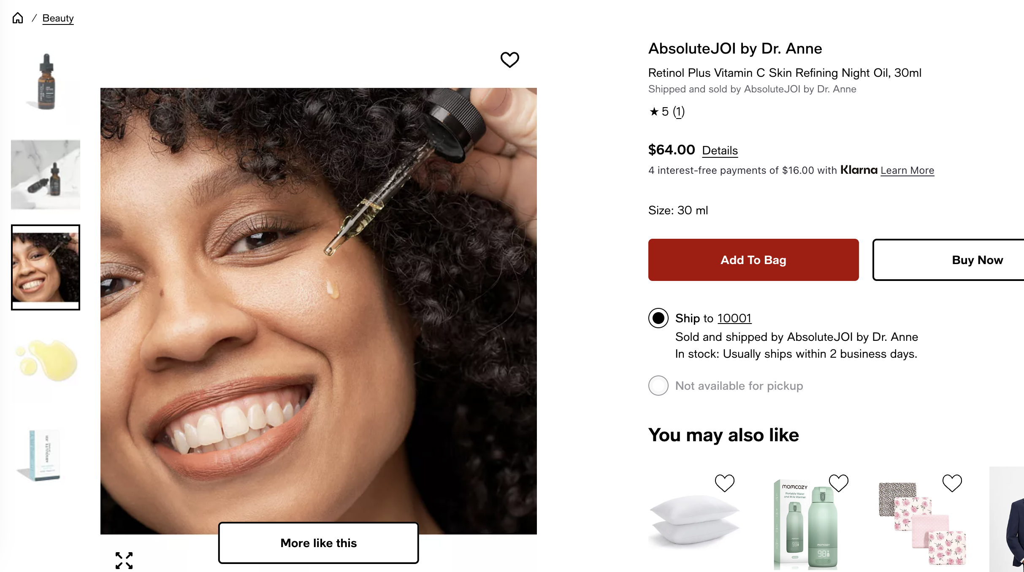Favorite the floral blankets recommendation
The height and width of the screenshot is (572, 1024).
tap(952, 483)
